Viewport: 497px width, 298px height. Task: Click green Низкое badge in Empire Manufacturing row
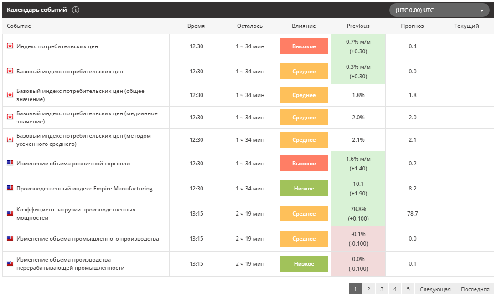[x=304, y=189]
